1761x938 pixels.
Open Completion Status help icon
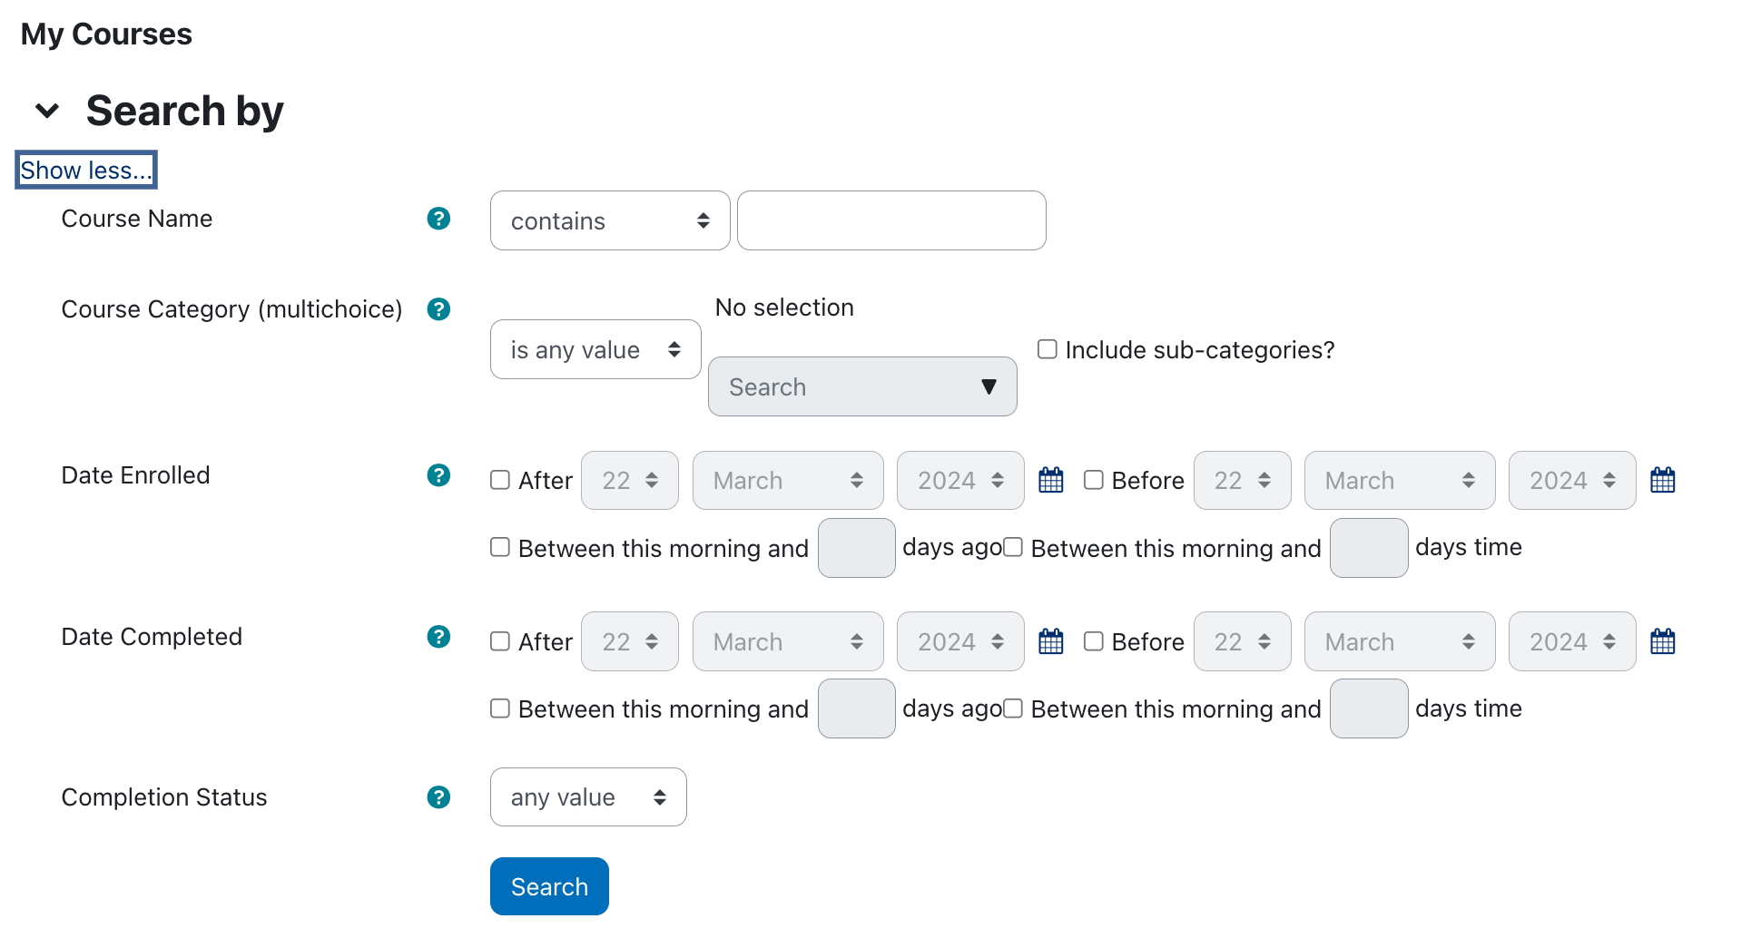438,797
